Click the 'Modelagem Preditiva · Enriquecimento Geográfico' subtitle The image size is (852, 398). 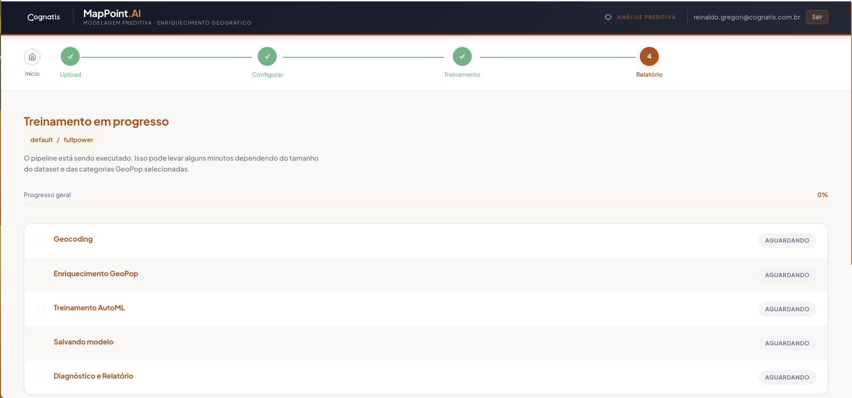click(x=167, y=23)
